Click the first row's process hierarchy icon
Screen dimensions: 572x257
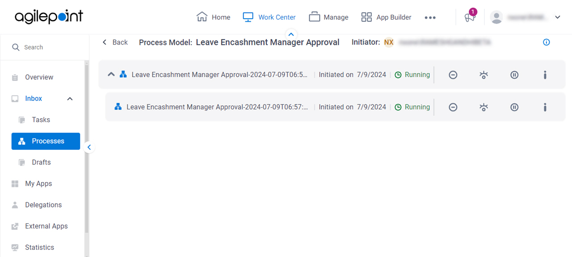tap(123, 75)
